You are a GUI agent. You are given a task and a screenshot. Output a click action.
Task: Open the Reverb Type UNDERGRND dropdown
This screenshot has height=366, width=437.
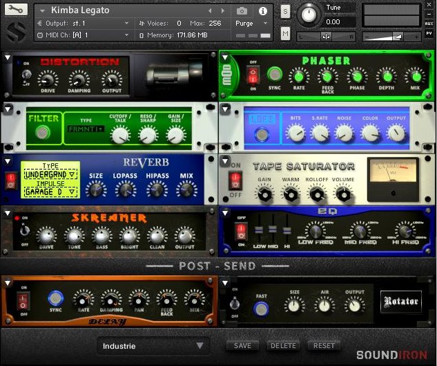point(50,174)
